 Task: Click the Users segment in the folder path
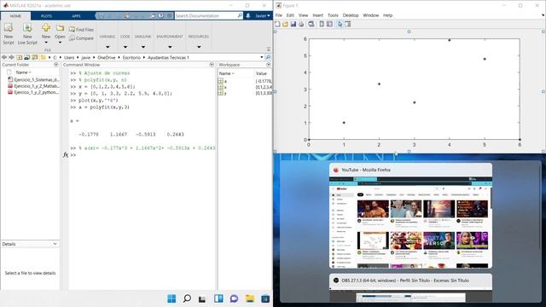click(69, 57)
